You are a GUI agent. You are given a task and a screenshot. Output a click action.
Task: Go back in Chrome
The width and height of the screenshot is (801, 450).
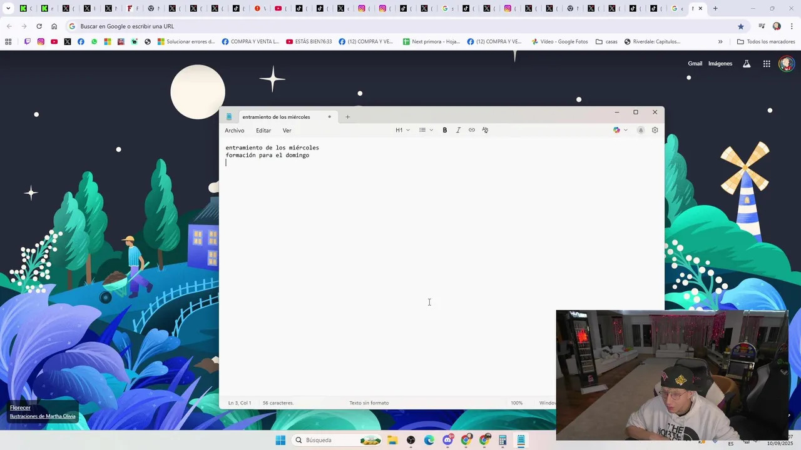[9, 26]
